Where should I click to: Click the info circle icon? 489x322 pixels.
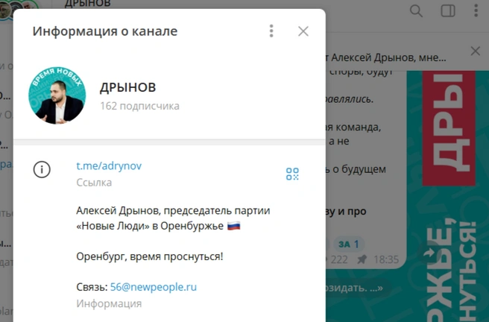pos(42,170)
